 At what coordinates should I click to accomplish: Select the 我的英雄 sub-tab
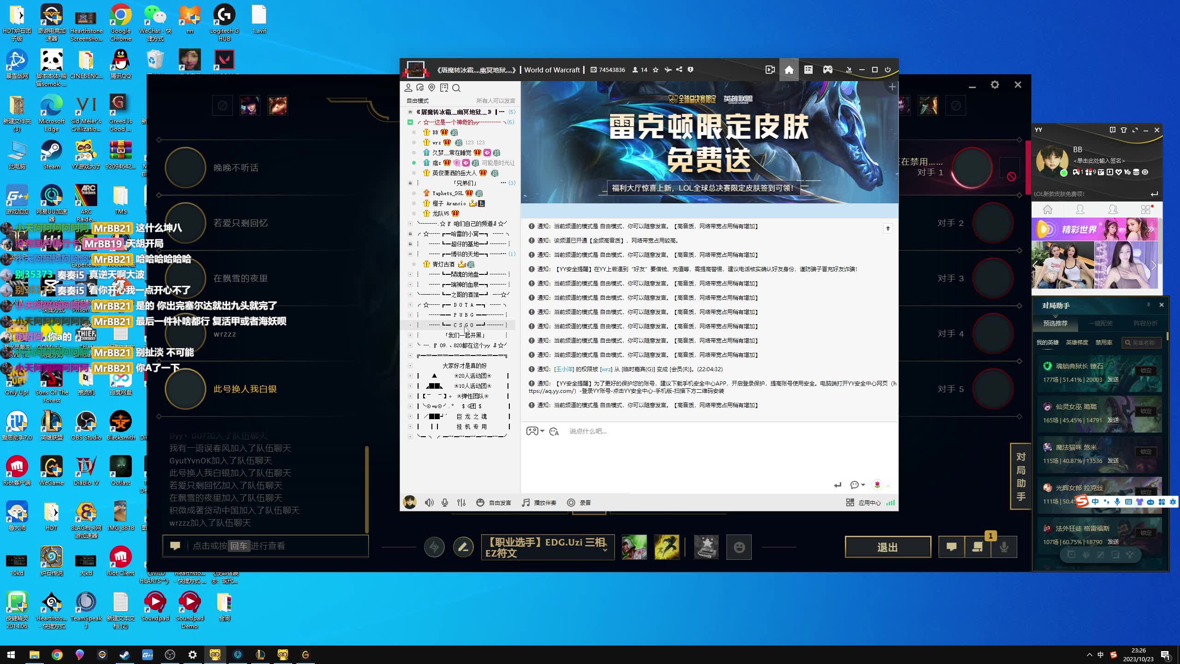coord(1047,343)
